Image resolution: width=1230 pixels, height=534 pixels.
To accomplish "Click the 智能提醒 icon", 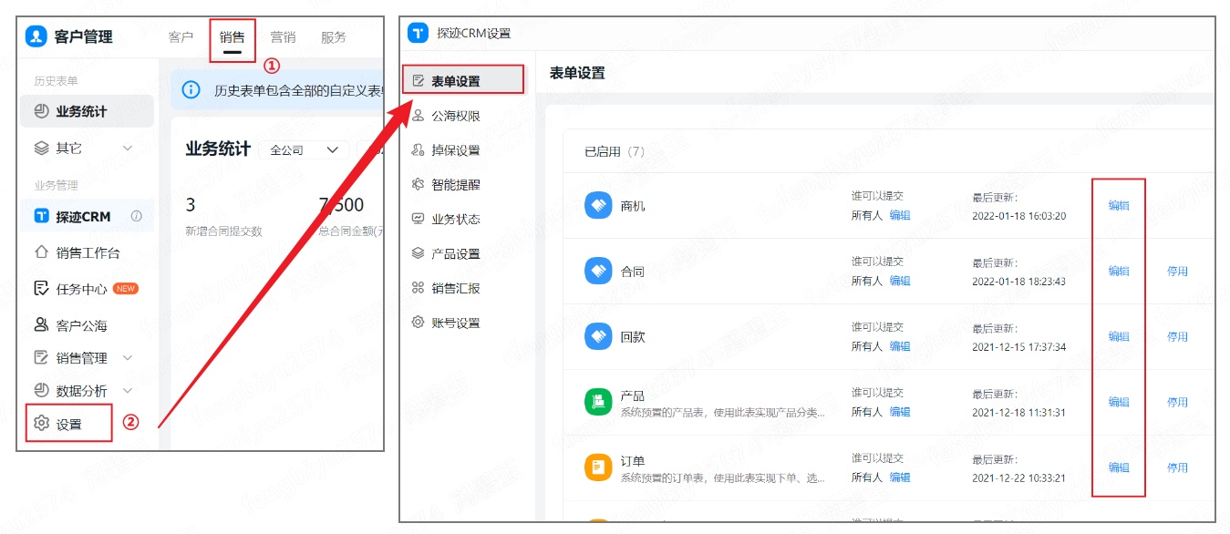I will click(419, 184).
